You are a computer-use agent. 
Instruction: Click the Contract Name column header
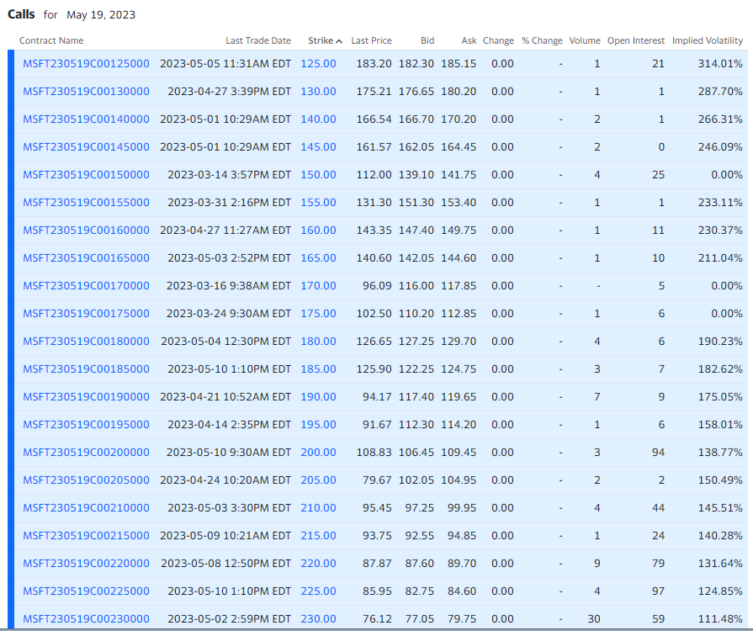[51, 41]
